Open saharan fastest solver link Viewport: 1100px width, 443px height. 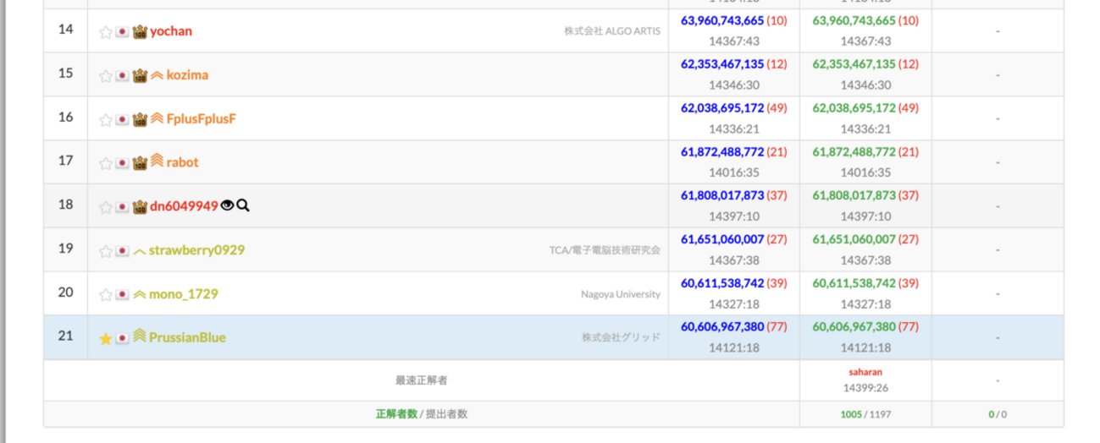pos(865,372)
